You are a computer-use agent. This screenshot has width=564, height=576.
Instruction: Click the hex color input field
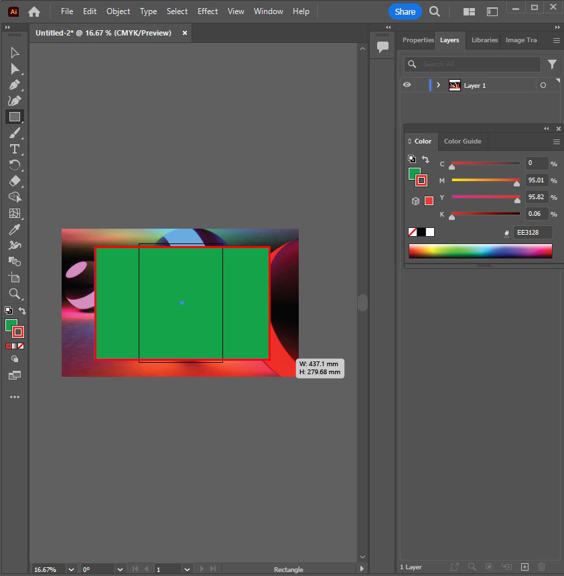533,233
